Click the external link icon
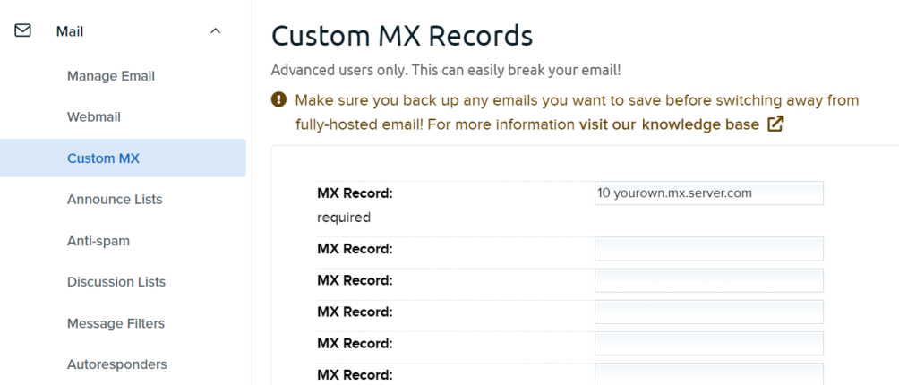 click(775, 124)
